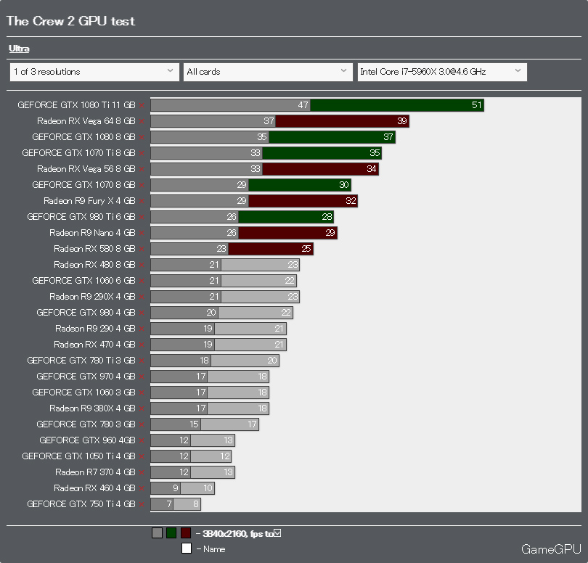
Task: Select the Ultra settings tab
Action: (x=19, y=49)
